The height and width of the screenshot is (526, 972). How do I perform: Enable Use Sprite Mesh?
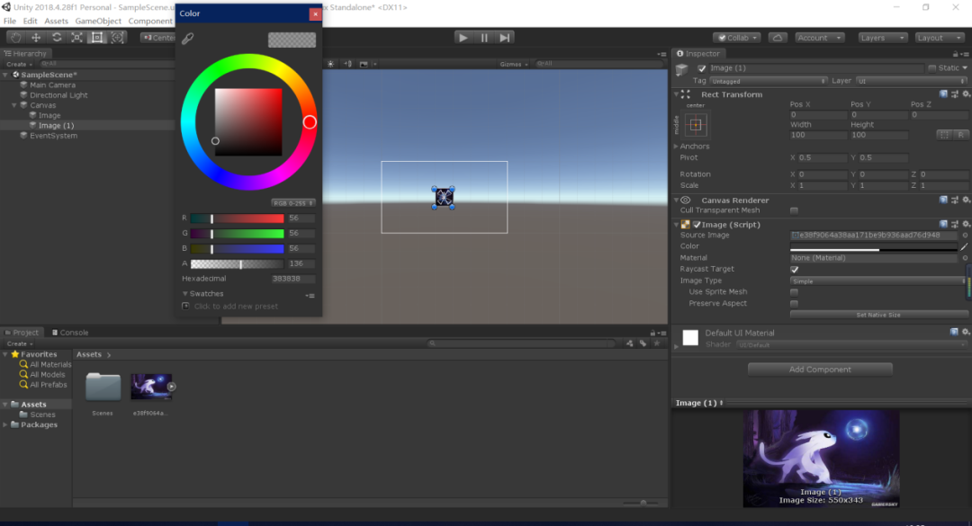pos(794,292)
